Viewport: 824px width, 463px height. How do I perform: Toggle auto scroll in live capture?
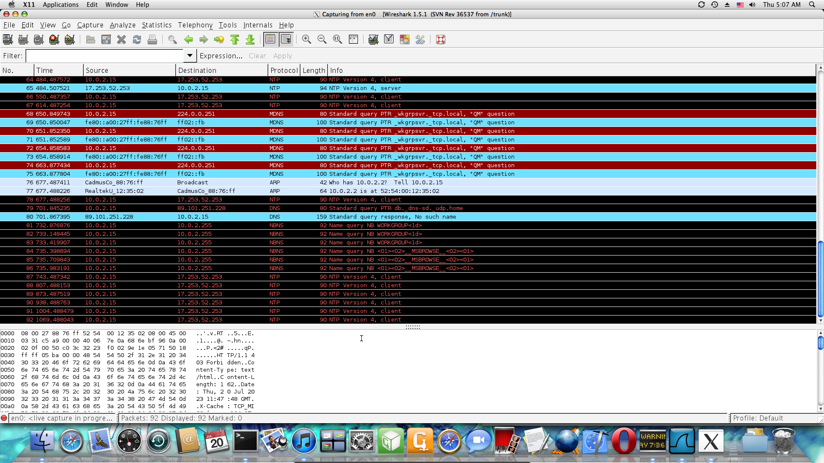(x=286, y=40)
